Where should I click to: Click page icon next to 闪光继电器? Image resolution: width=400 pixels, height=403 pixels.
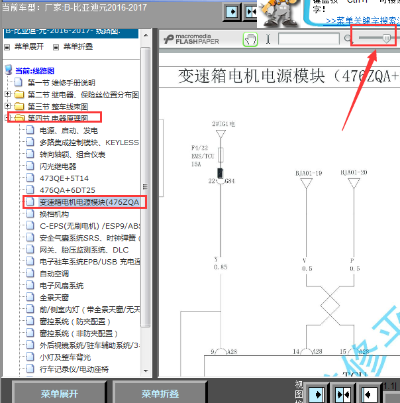30,166
